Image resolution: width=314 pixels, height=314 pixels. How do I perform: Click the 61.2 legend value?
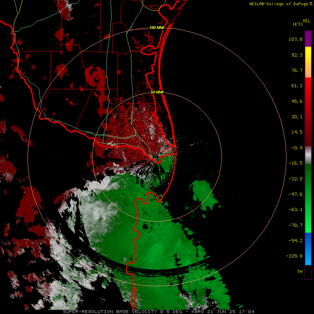point(297,86)
